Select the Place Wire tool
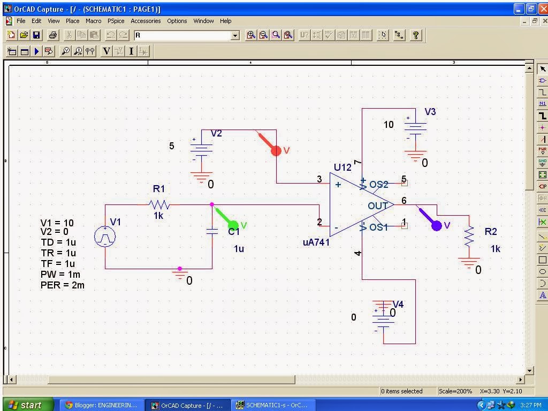Image resolution: width=548 pixels, height=411 pixels. pyautogui.click(x=543, y=92)
